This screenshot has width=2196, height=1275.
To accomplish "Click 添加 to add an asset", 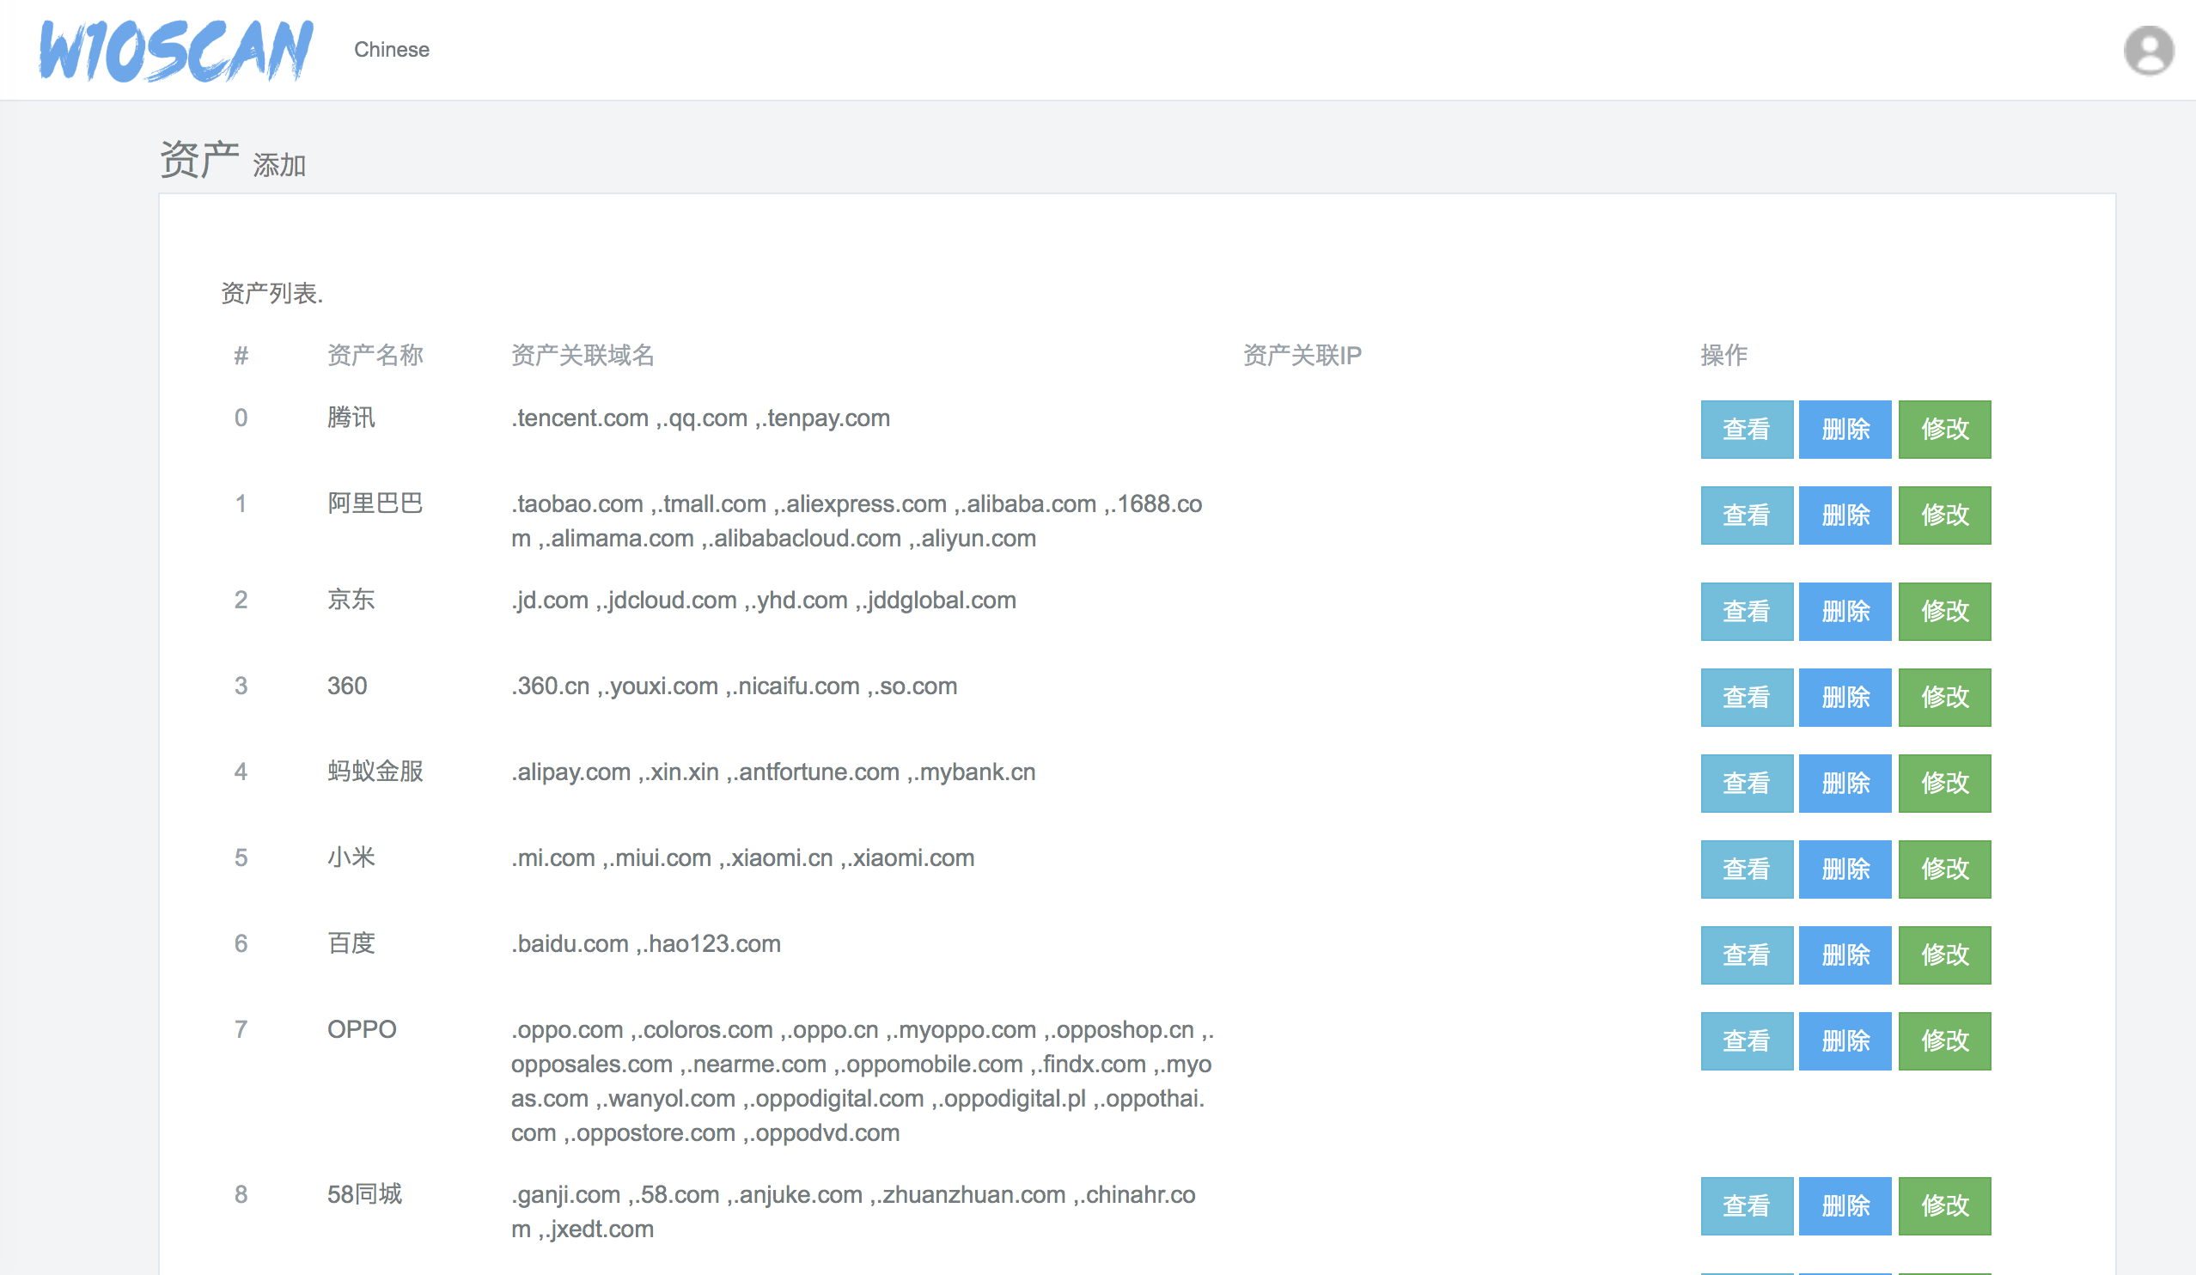I will pyautogui.click(x=279, y=166).
